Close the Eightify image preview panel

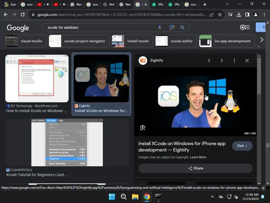(x=247, y=61)
